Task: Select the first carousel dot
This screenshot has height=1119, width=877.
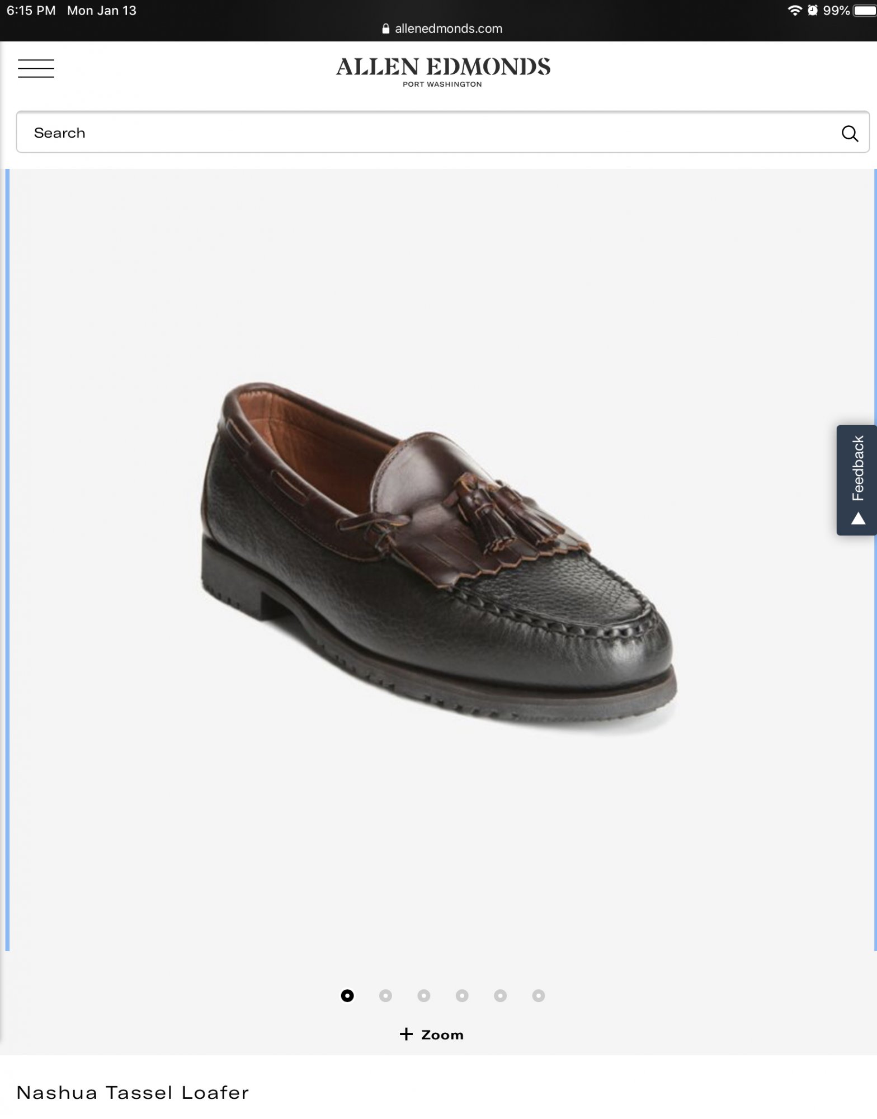Action: click(347, 995)
